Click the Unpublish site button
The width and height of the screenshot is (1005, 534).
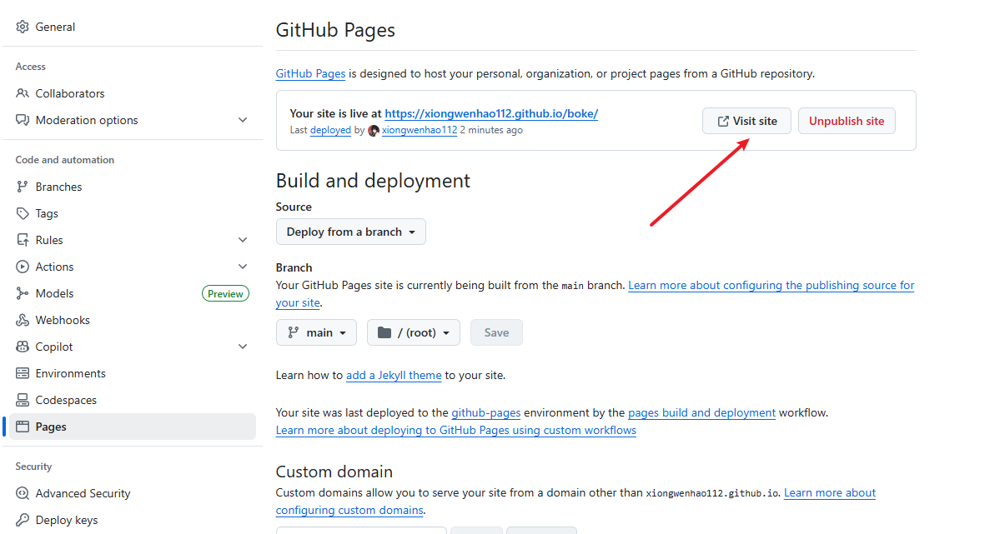(847, 121)
